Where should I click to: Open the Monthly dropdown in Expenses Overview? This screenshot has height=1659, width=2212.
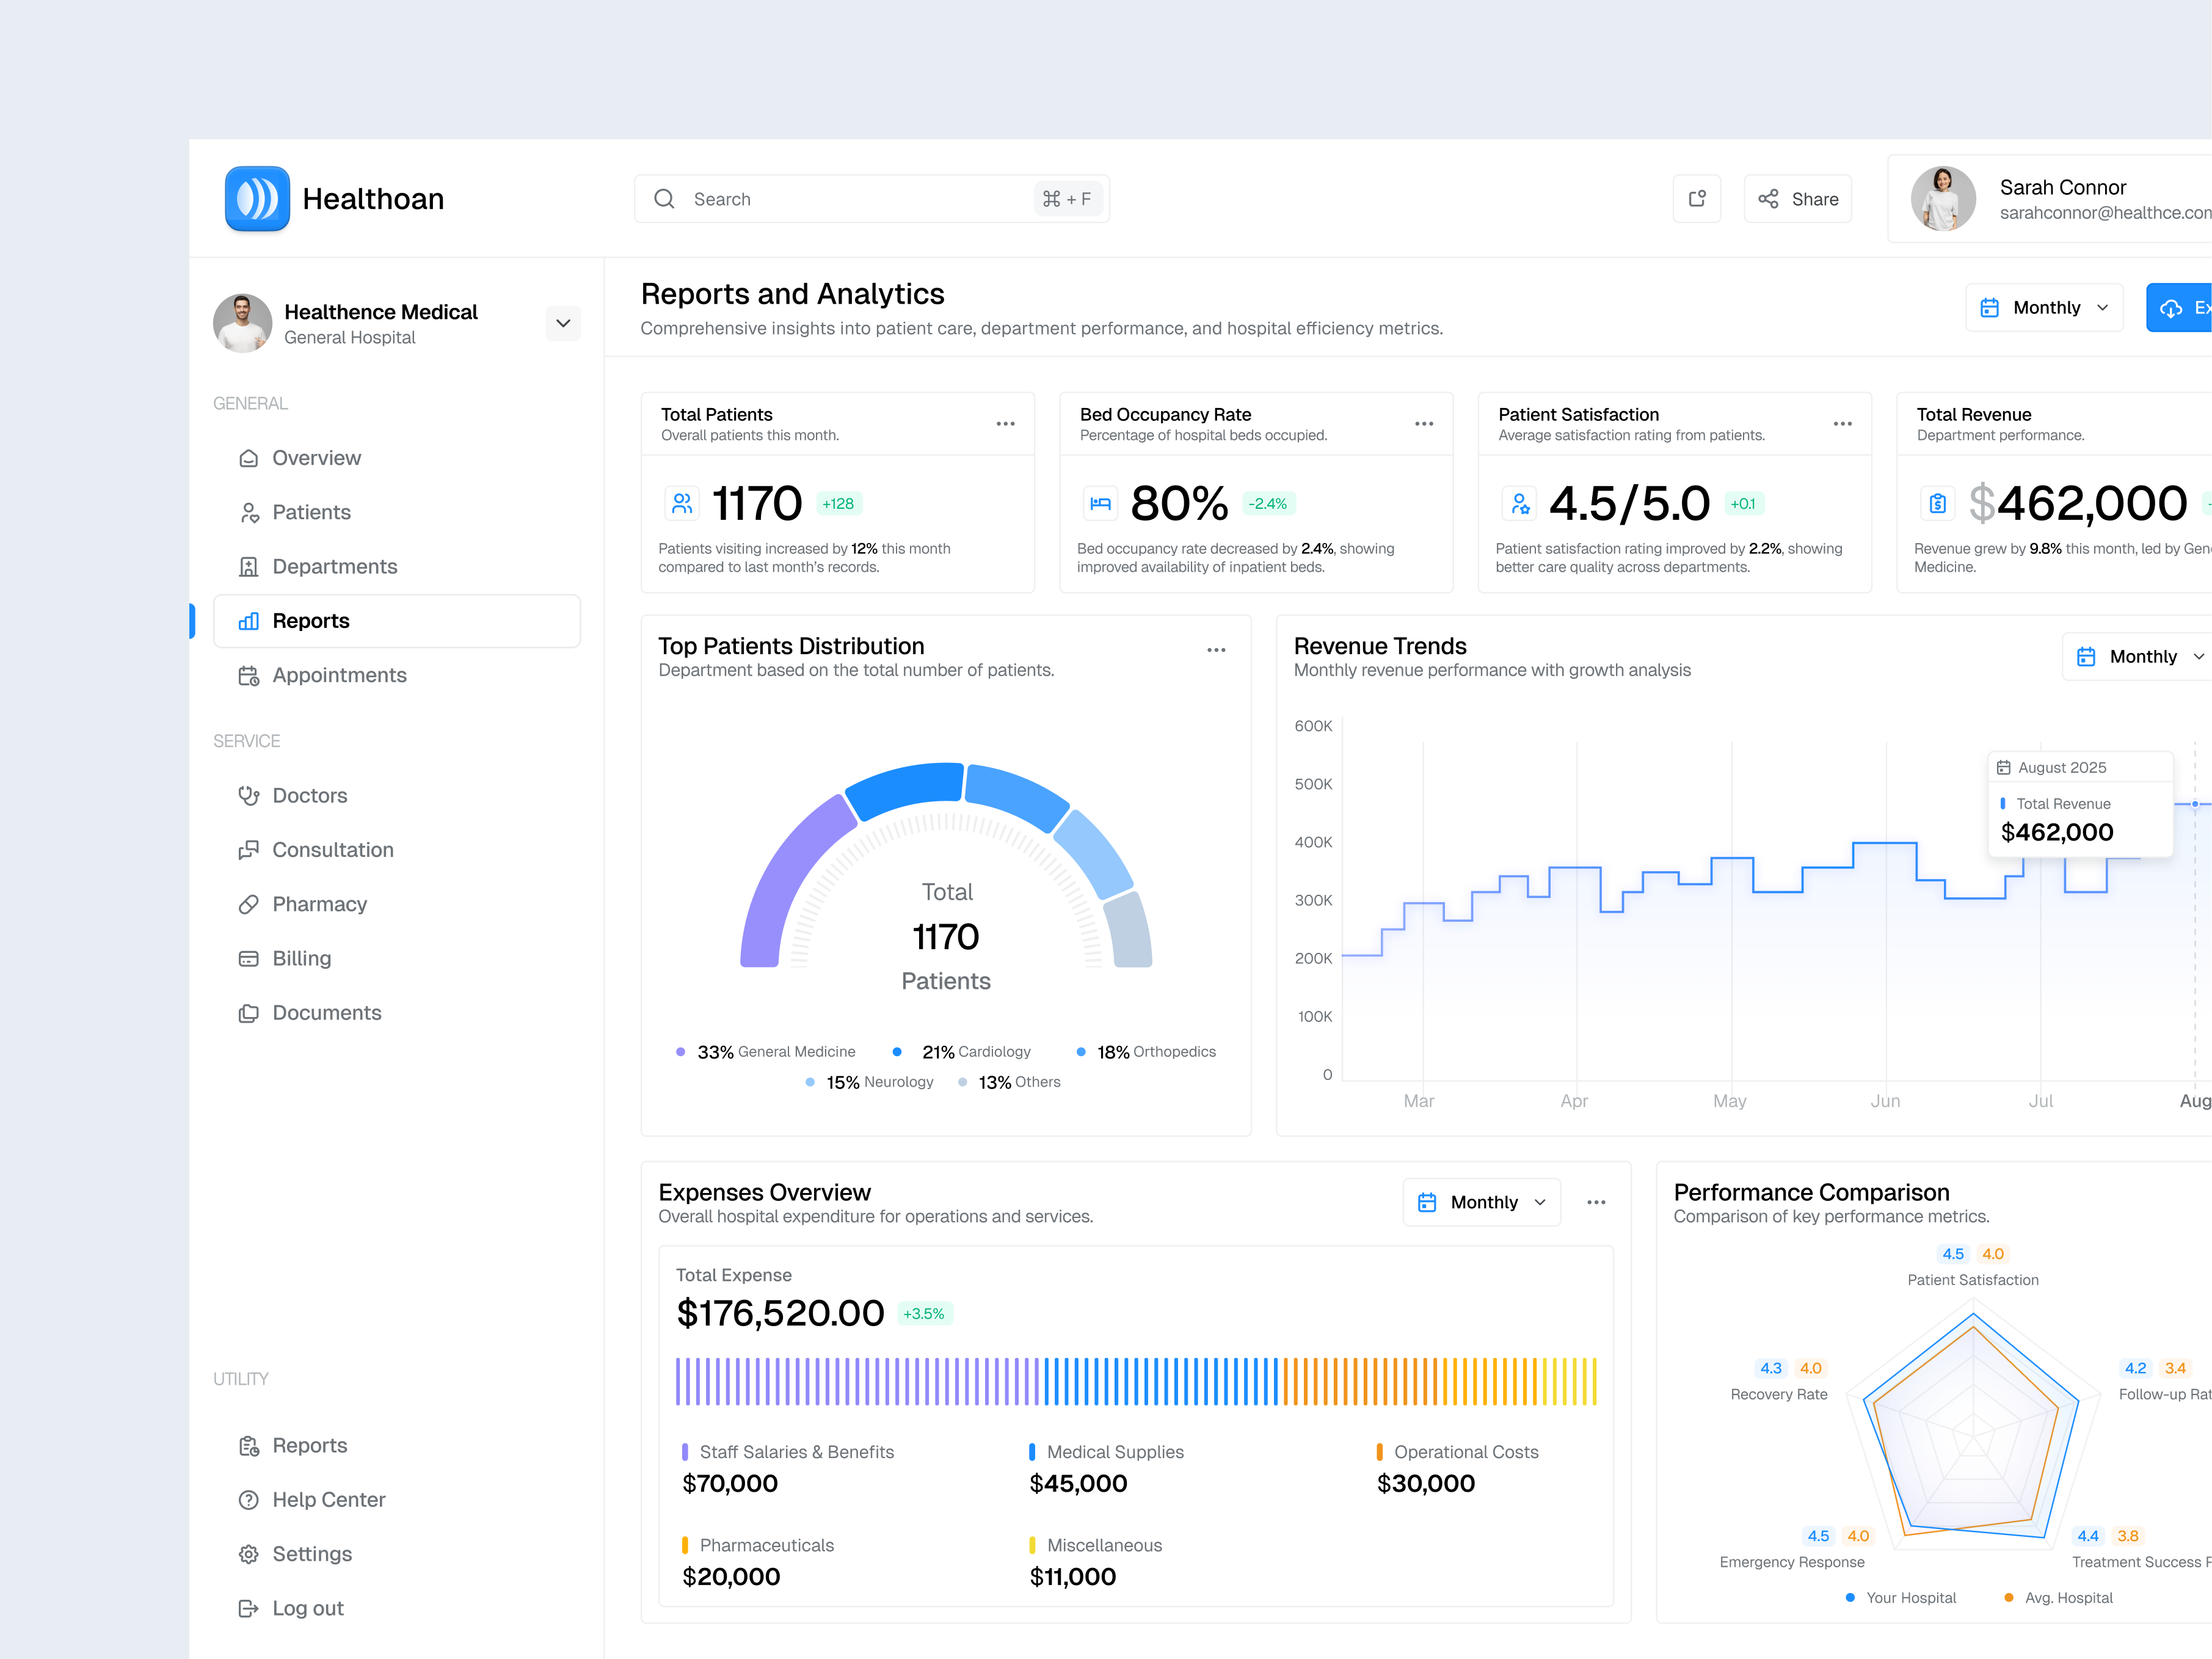pyautogui.click(x=1481, y=1202)
